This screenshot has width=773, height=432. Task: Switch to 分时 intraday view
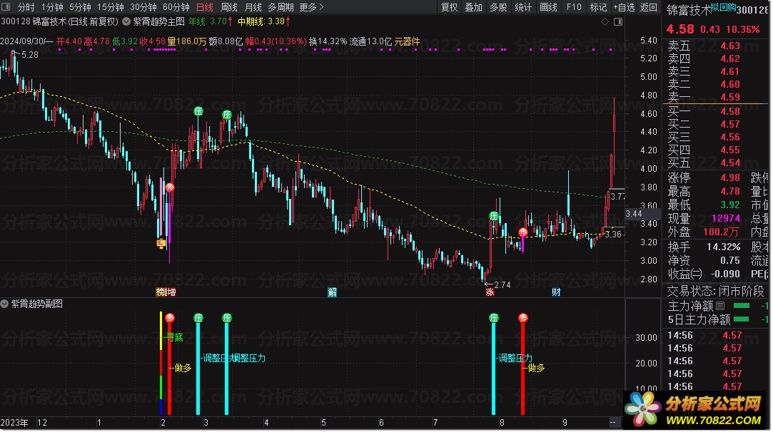(x=26, y=7)
